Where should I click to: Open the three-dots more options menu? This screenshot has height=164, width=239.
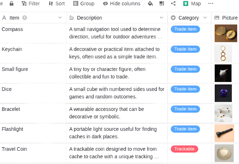coord(211,3)
